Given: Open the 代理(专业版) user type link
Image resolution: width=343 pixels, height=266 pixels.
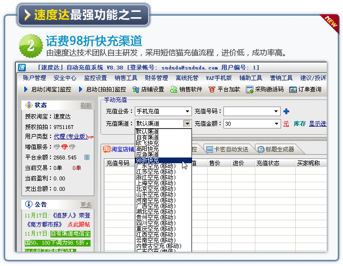Looking at the screenshot, I should tap(71, 137).
